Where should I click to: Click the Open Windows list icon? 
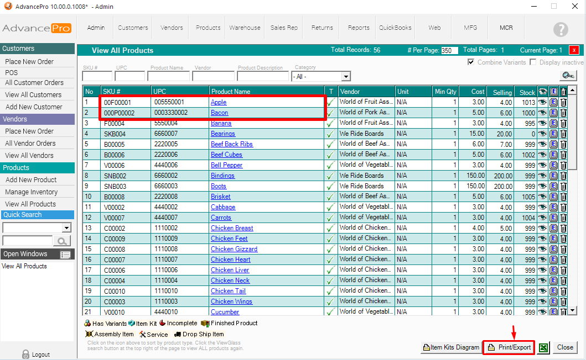click(65, 255)
